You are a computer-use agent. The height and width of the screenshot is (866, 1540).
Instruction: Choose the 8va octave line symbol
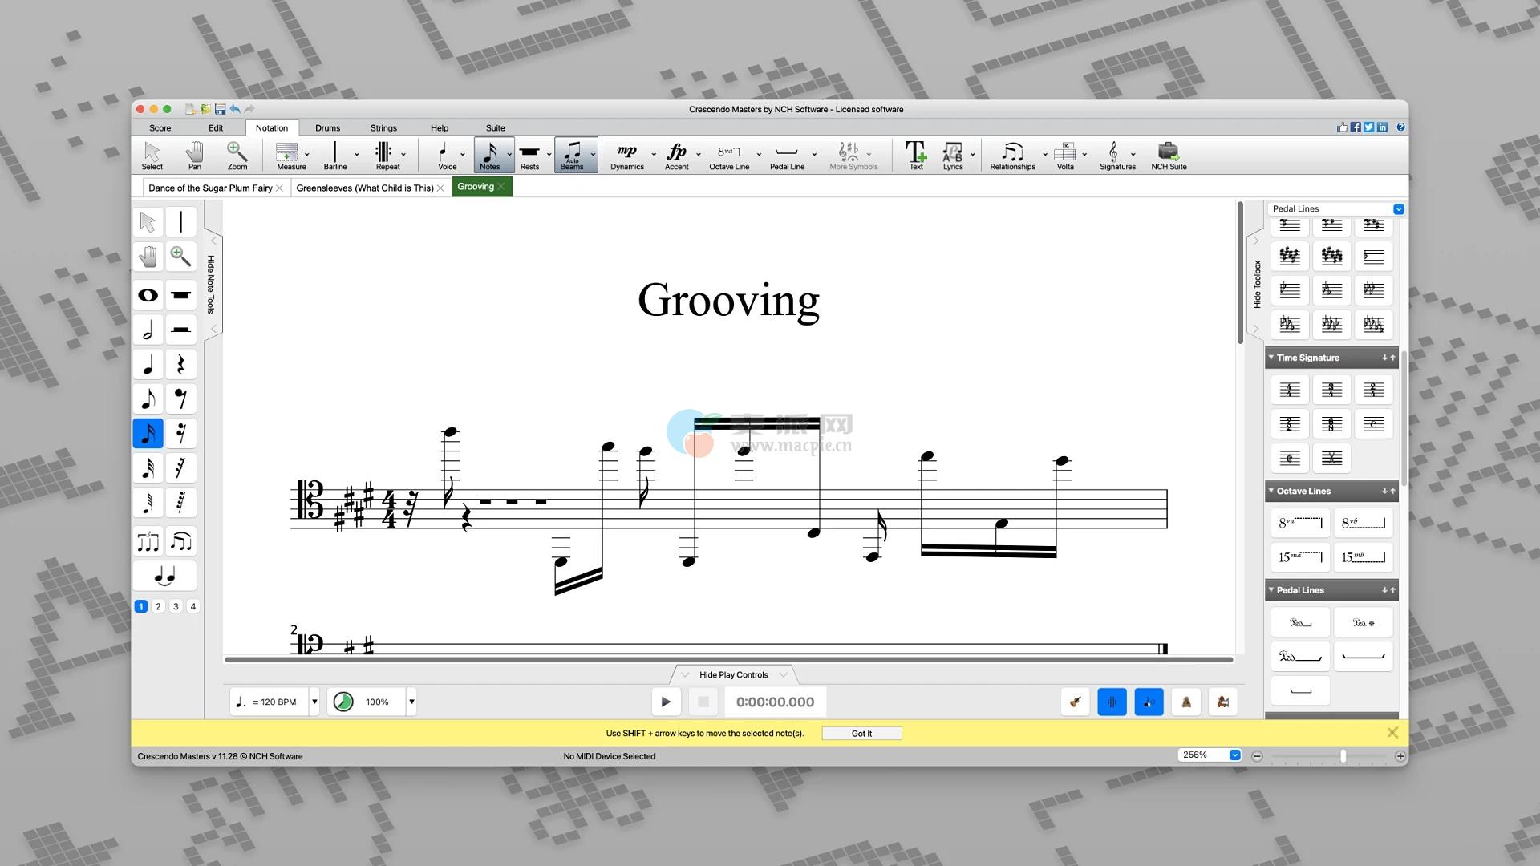click(x=1299, y=523)
